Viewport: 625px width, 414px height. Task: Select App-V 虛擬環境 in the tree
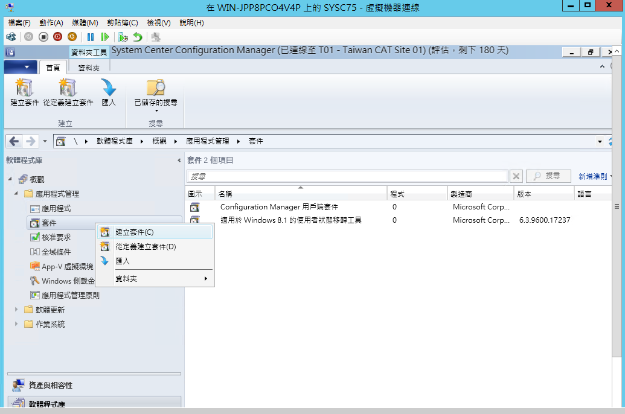pos(62,266)
